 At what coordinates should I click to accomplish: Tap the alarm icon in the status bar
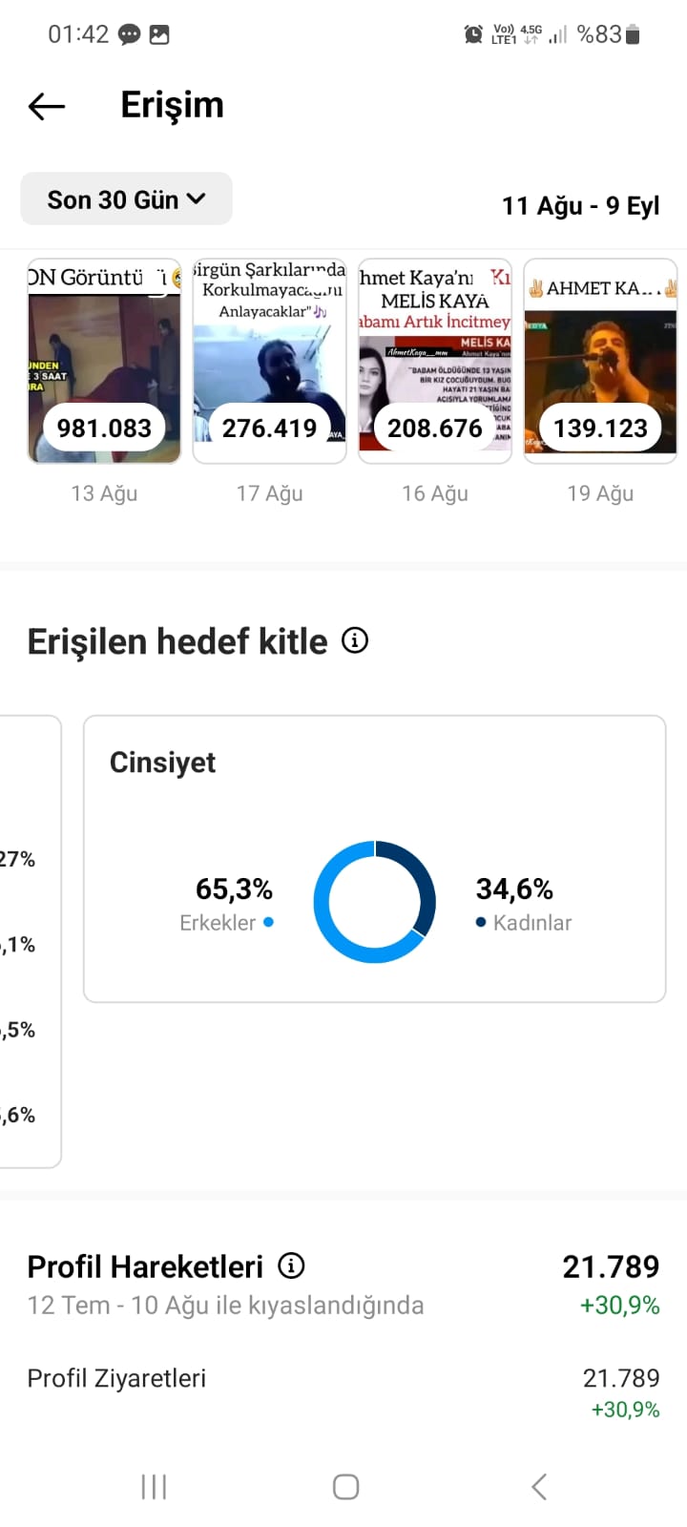[473, 35]
